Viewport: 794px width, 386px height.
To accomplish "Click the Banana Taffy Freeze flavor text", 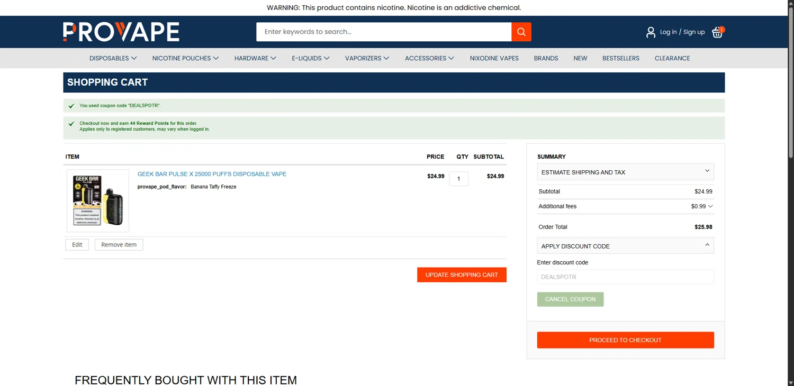I will [x=213, y=187].
